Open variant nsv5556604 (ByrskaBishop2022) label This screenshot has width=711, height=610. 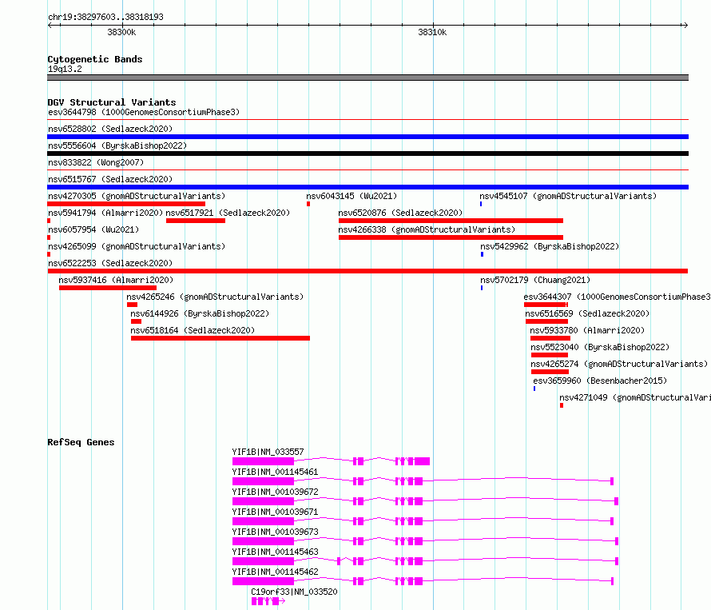tap(117, 146)
